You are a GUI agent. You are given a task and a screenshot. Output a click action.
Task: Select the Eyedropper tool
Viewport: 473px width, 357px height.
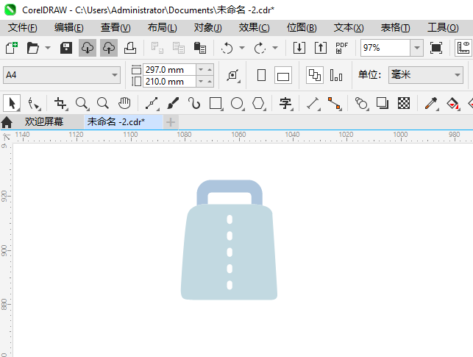point(431,103)
